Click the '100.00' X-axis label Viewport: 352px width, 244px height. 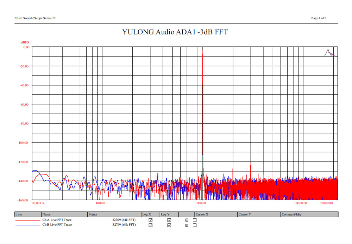(x=100, y=203)
